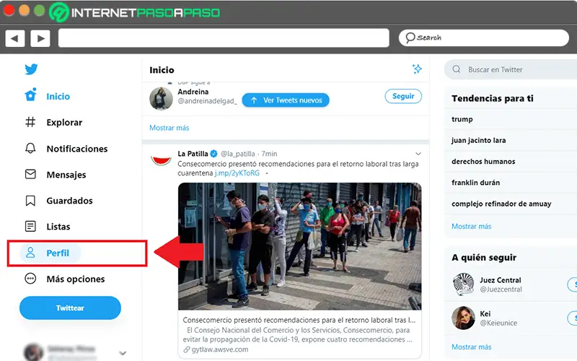
Task: Click the sparkle top tweets icon
Action: pyautogui.click(x=417, y=69)
